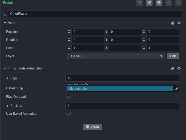Collapse the Node section
This screenshot has height=140, width=186.
pos(5,23)
